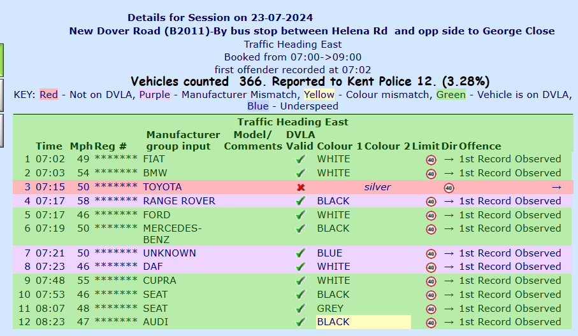The height and width of the screenshot is (336, 578).
Task: Click the UNKNOWN manufacturer entry
Action: 170,253
